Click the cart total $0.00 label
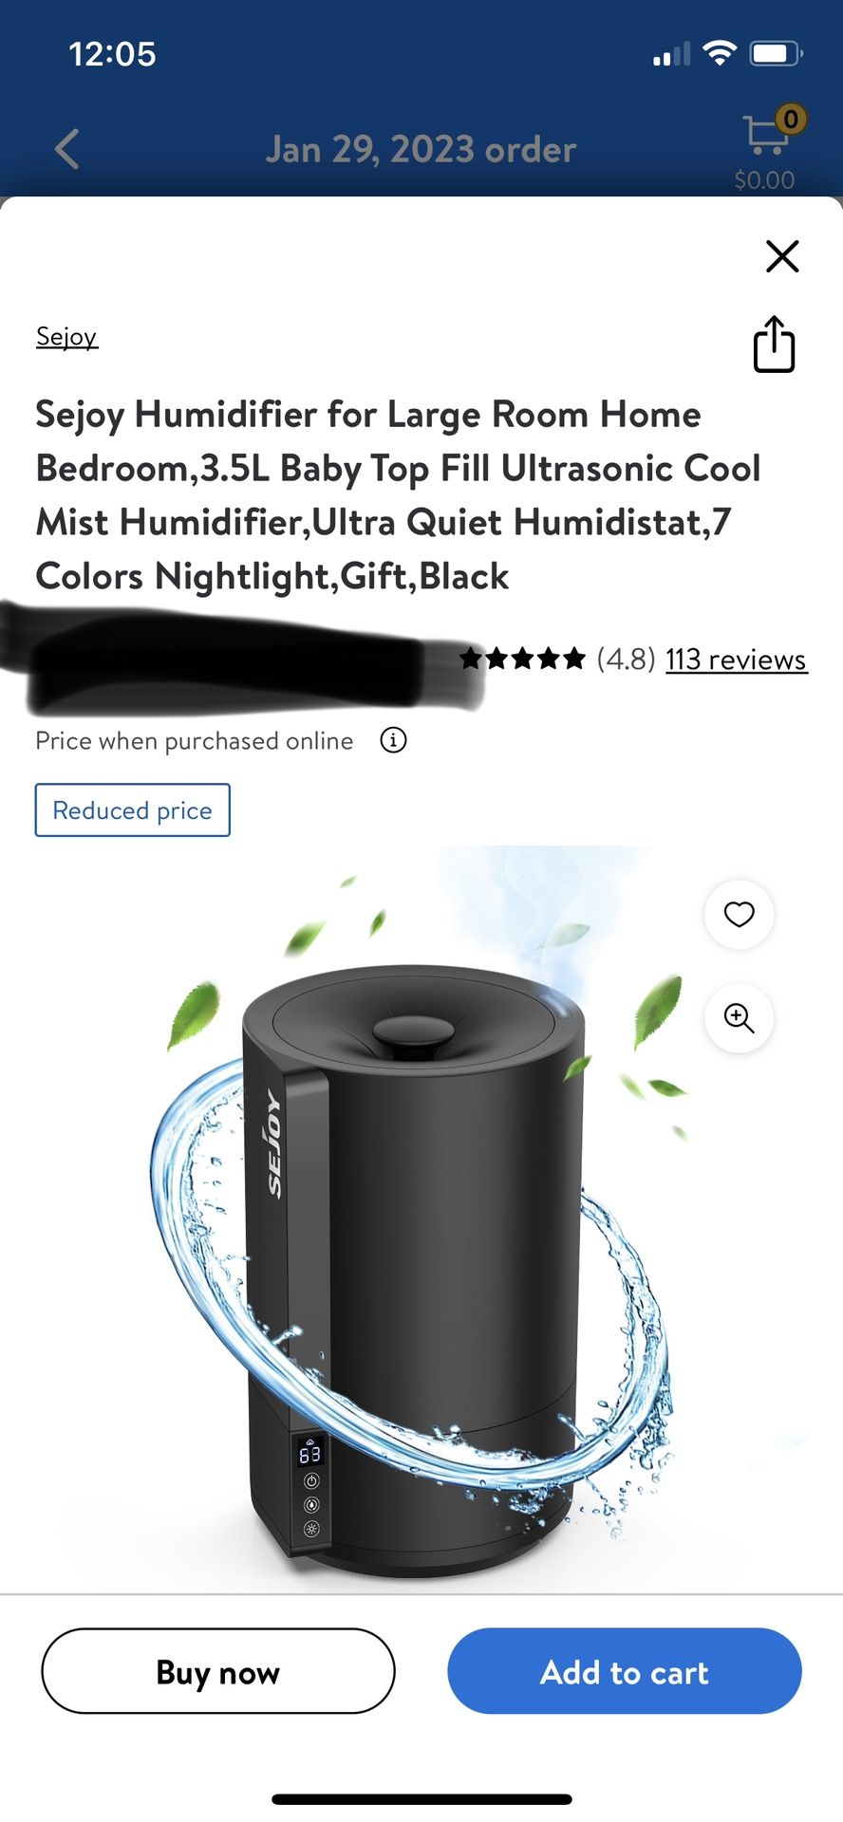Viewport: 843px width, 1822px height. click(x=764, y=179)
